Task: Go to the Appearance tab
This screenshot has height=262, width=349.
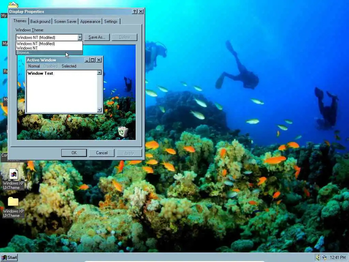Action: [90, 21]
